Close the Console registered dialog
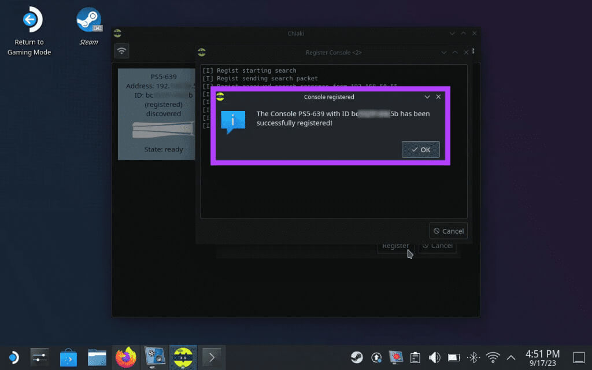The width and height of the screenshot is (592, 370). [x=438, y=97]
